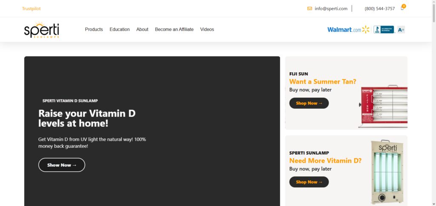The height and width of the screenshot is (206, 436).
Task: Go to Become an Affiliate page
Action: [x=174, y=29]
